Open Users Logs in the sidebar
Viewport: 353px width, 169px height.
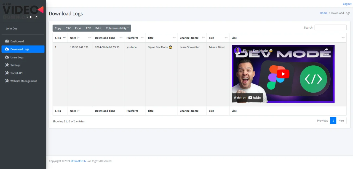23,57
